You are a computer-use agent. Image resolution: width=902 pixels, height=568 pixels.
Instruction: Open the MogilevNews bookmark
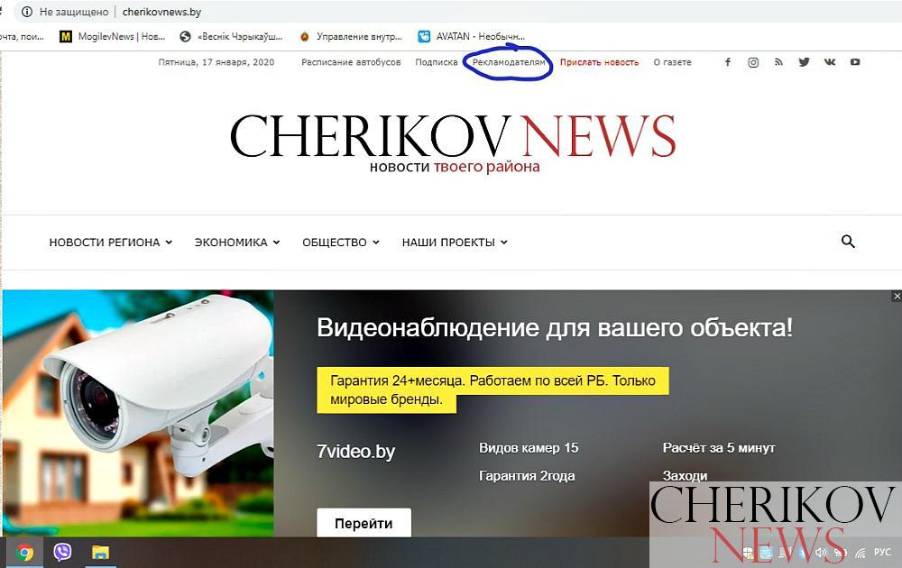tap(113, 36)
